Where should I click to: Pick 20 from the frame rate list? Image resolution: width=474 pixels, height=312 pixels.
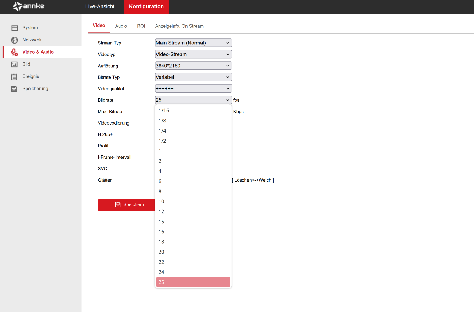point(161,252)
